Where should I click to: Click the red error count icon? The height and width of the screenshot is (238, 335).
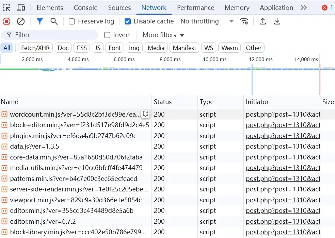click(x=324, y=8)
